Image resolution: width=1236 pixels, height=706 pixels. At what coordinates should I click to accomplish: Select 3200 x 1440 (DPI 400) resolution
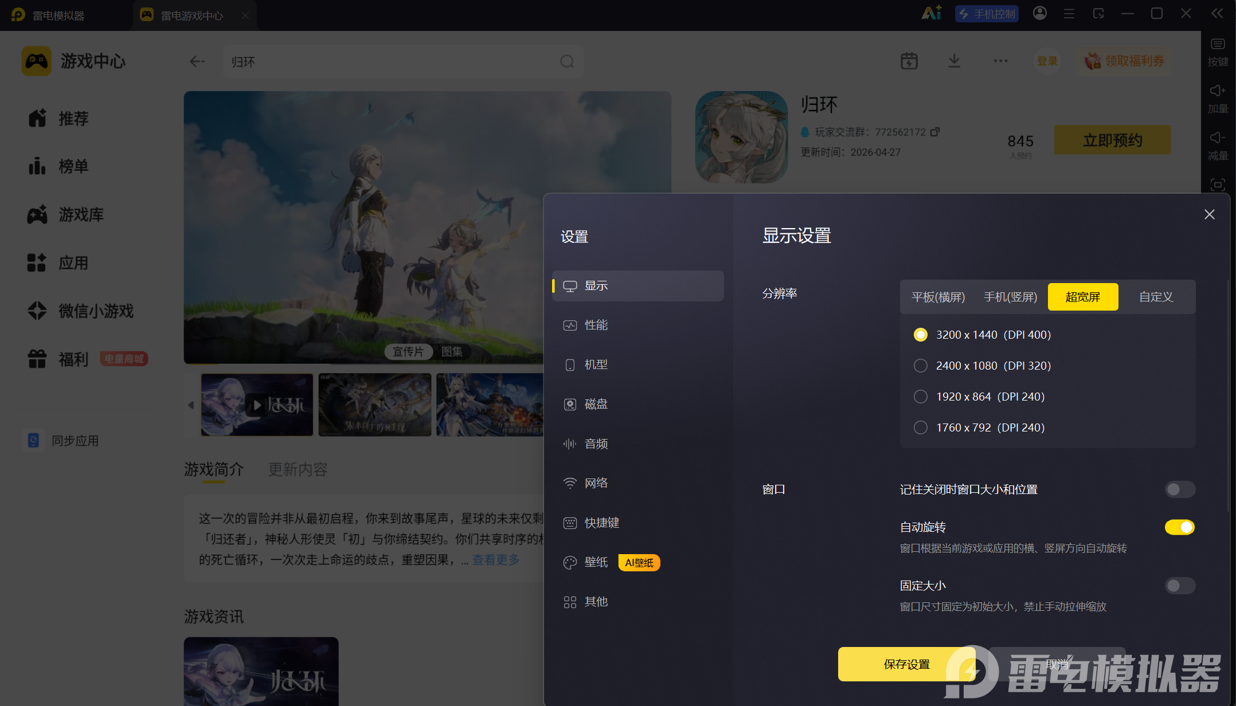(982, 335)
